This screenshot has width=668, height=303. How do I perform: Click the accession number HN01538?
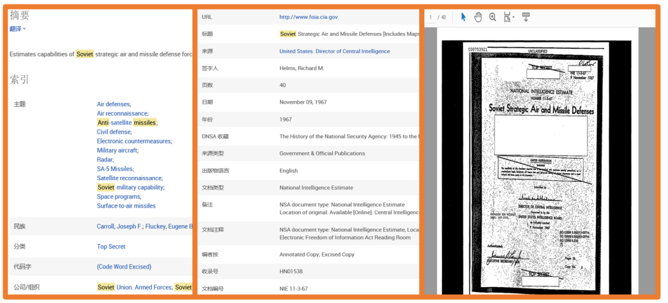point(291,271)
